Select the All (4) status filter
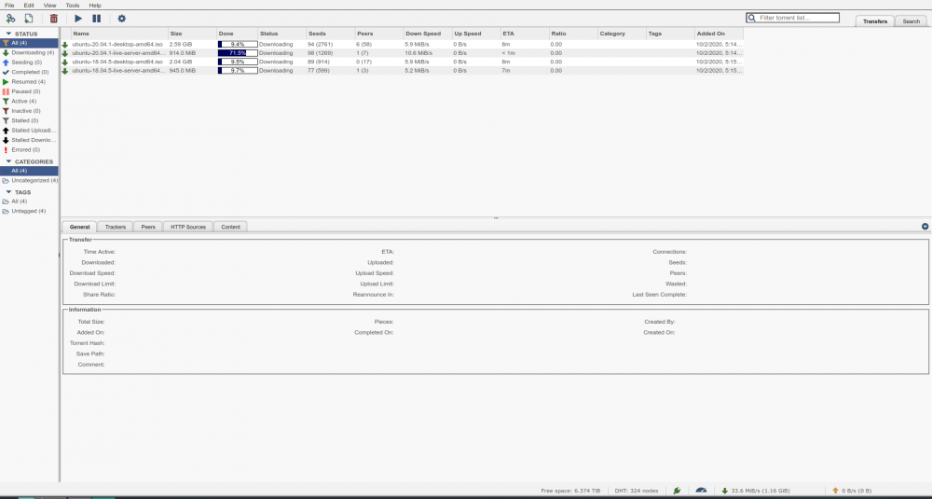Viewport: 932px width, 499px height. point(29,43)
